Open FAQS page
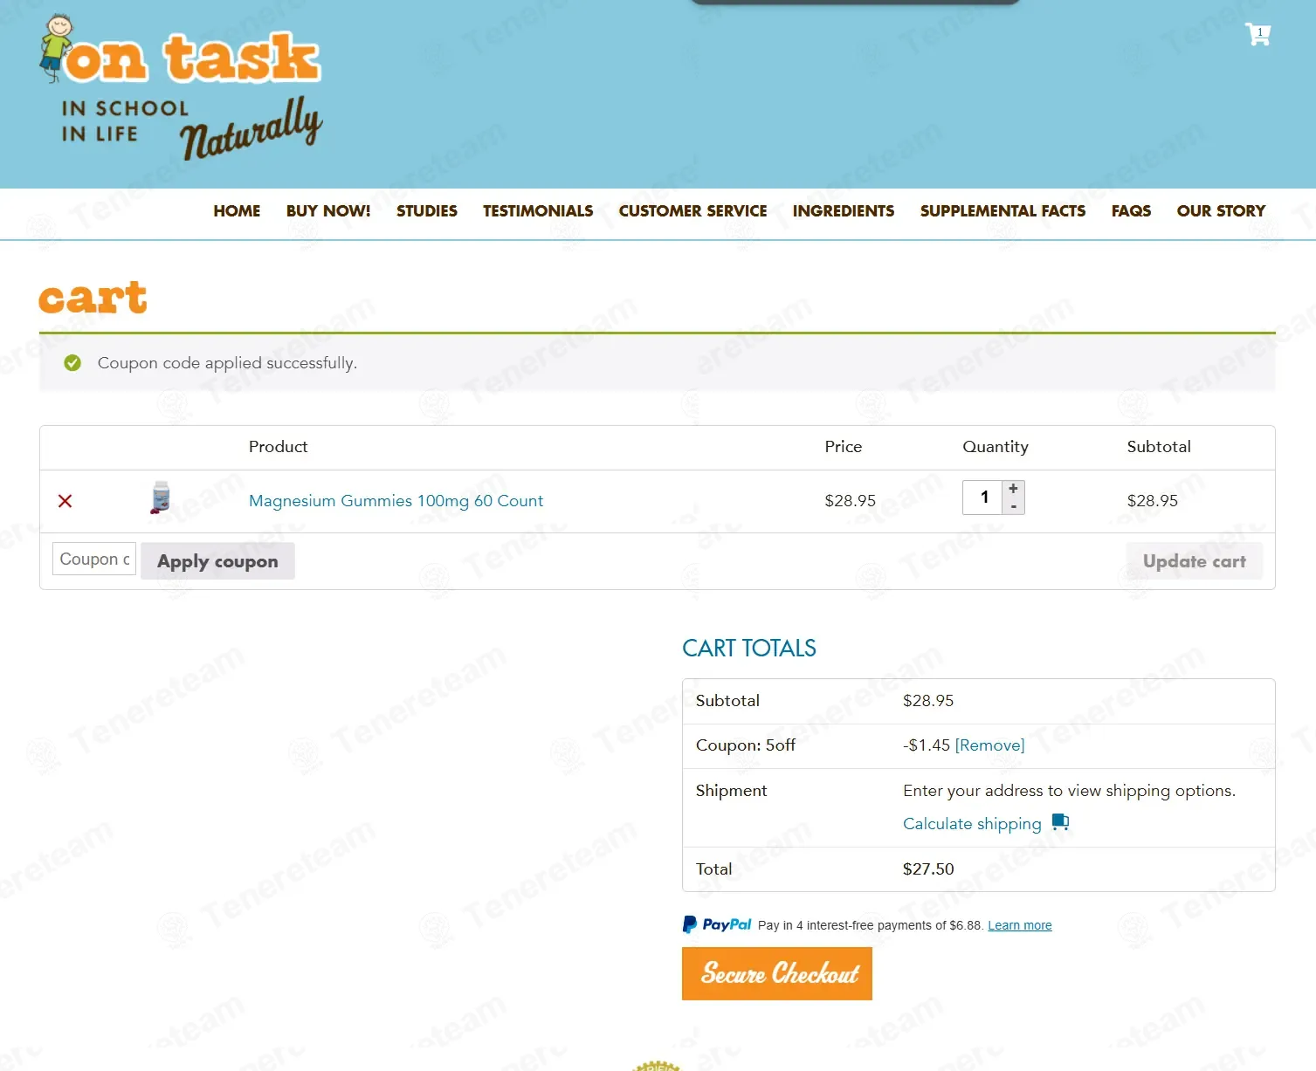Screen dimensions: 1316x1071 pos(1131,211)
